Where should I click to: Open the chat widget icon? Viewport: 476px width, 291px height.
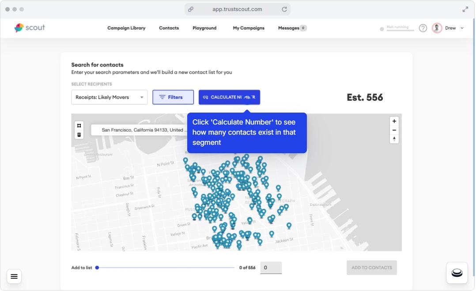pos(457,273)
